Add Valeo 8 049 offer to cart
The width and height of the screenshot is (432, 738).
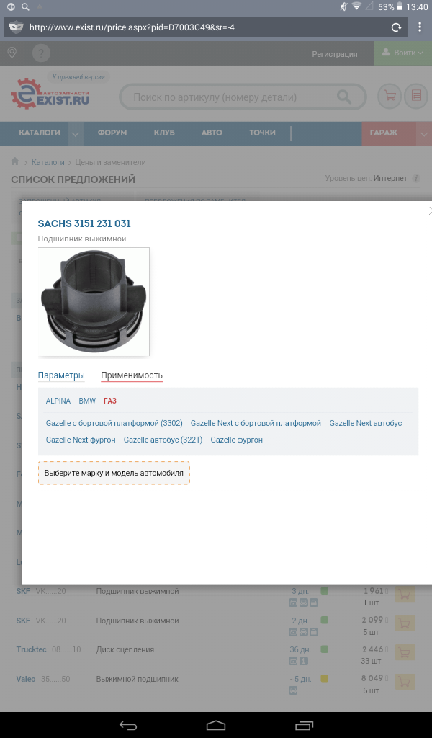[405, 682]
